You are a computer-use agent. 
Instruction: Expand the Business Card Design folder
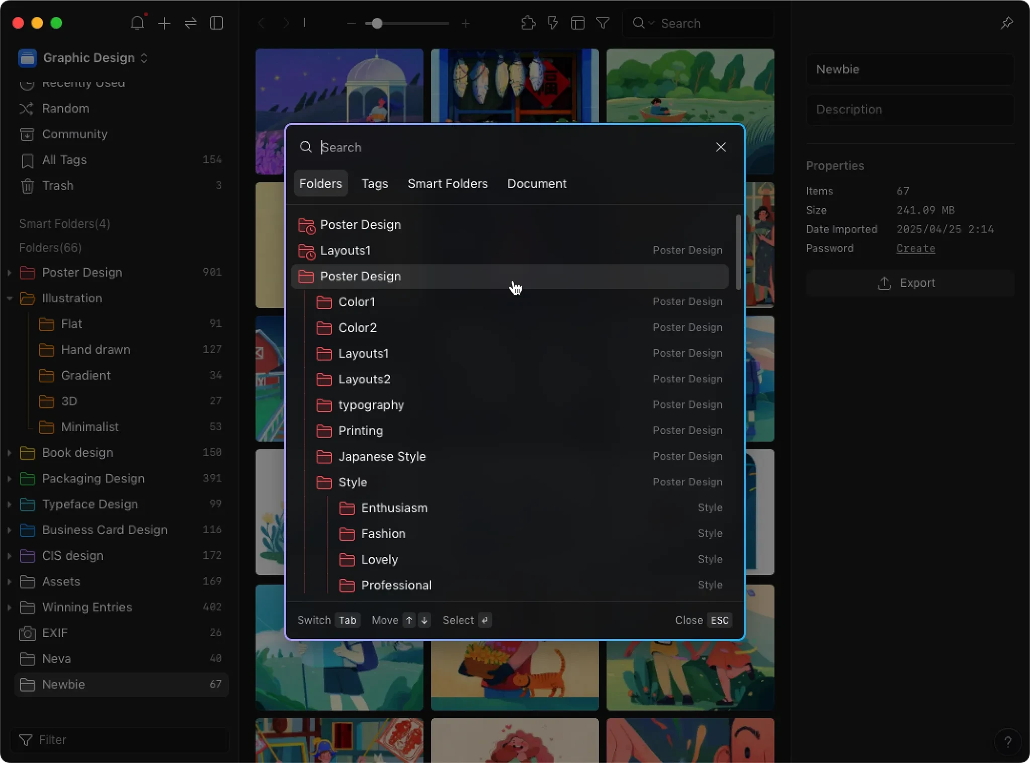pyautogui.click(x=9, y=530)
